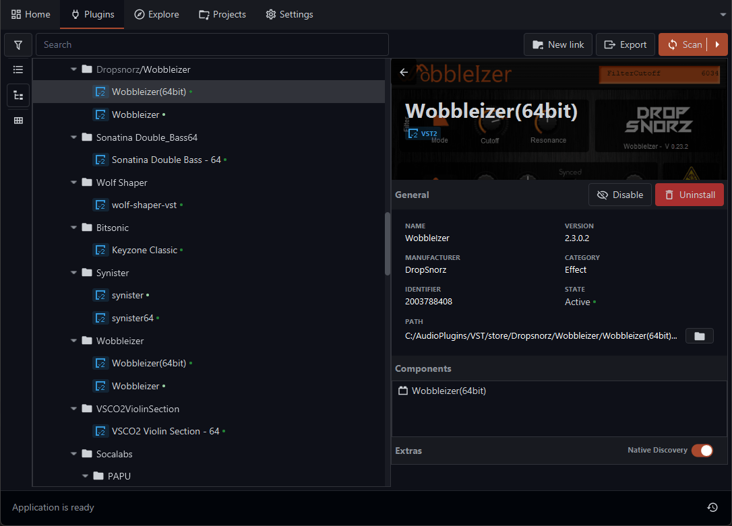Click the Wolf Shaper folder icon
The height and width of the screenshot is (526, 732).
click(x=87, y=182)
